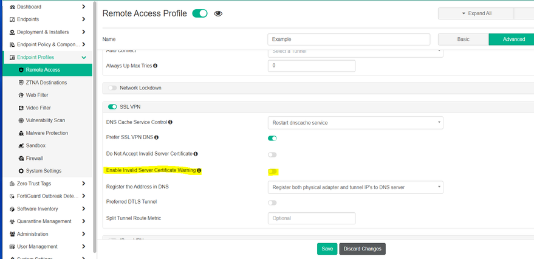Click the Split Tunnel Route Metric field
The width and height of the screenshot is (534, 259).
(311, 218)
